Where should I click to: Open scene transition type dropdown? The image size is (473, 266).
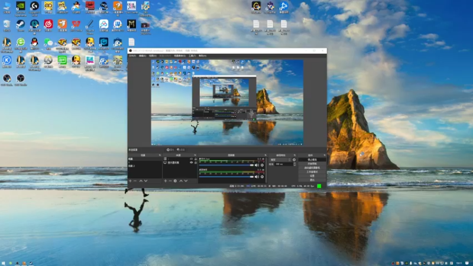[280, 160]
